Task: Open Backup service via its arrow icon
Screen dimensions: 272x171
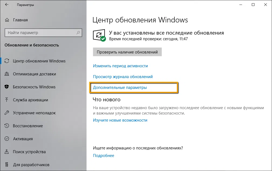Action: [x=6, y=100]
